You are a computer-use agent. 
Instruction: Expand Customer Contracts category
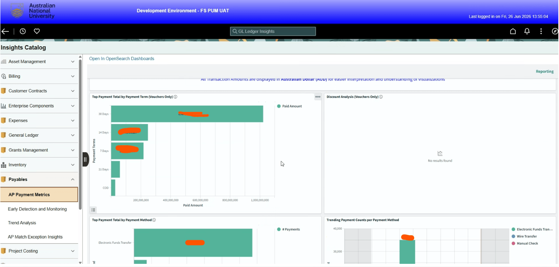click(73, 91)
